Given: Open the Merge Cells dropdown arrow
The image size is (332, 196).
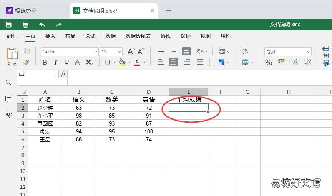Looking at the screenshot, I should point(252,63).
